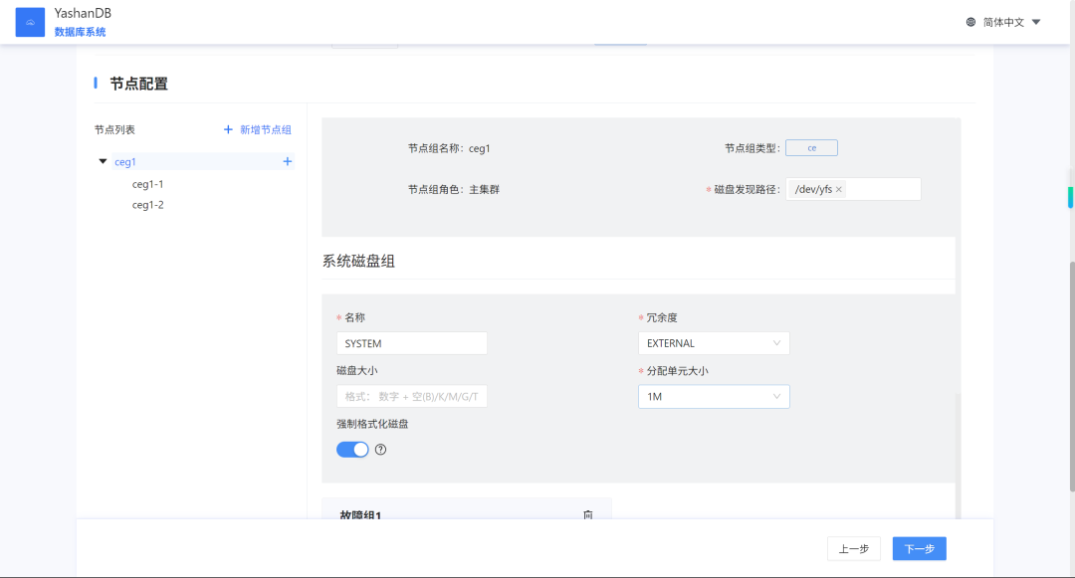Click the 新增节点组 link
Screen dimensions: 1075x578
(x=266, y=129)
